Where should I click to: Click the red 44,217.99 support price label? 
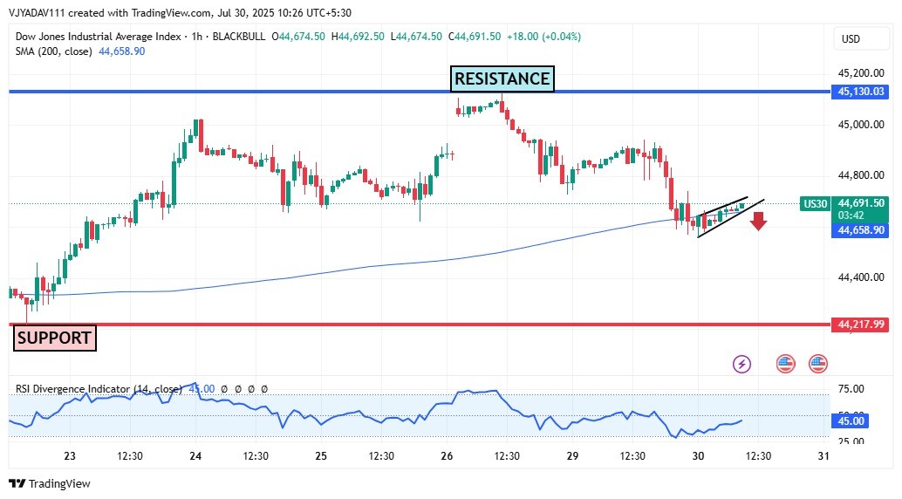pyautogui.click(x=860, y=325)
